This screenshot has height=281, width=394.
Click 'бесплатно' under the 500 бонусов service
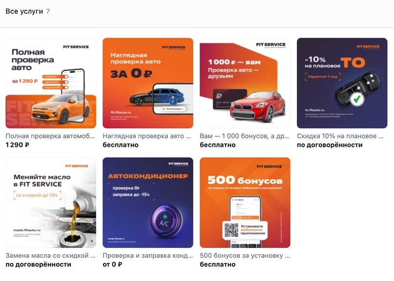tap(218, 264)
